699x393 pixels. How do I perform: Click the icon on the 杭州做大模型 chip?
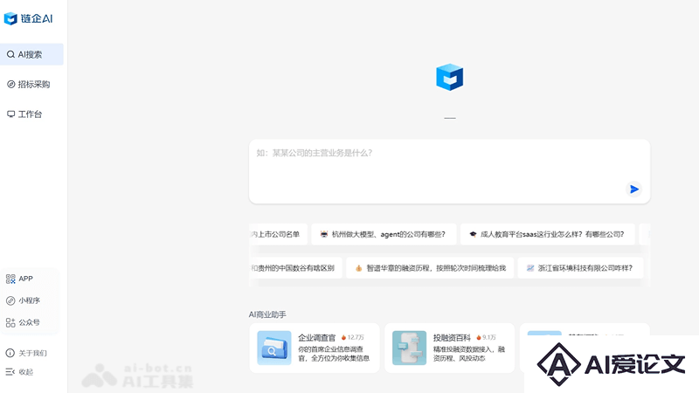click(x=324, y=234)
